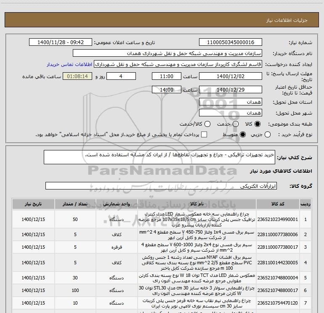Select the کالا radio button

click(258, 124)
